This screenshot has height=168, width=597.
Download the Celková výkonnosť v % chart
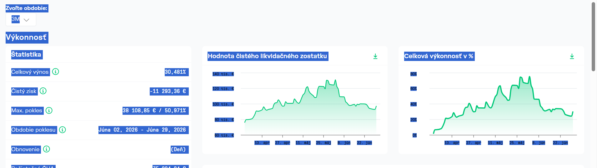coord(572,56)
